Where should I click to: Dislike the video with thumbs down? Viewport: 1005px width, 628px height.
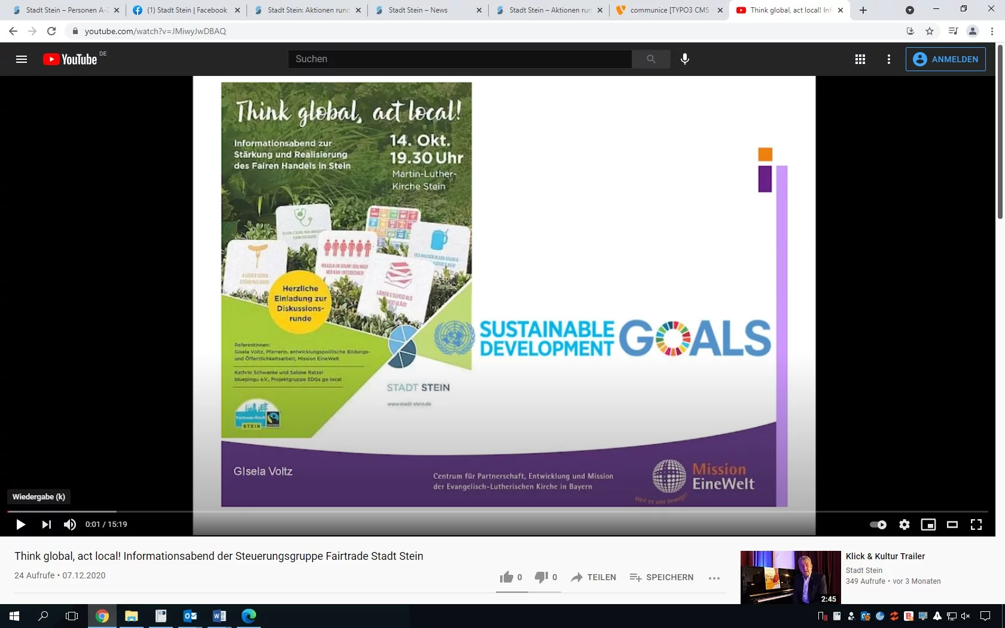click(546, 577)
